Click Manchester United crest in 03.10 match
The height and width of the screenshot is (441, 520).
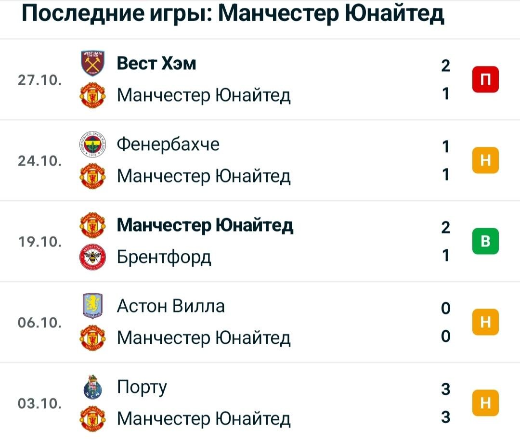pyautogui.click(x=93, y=419)
